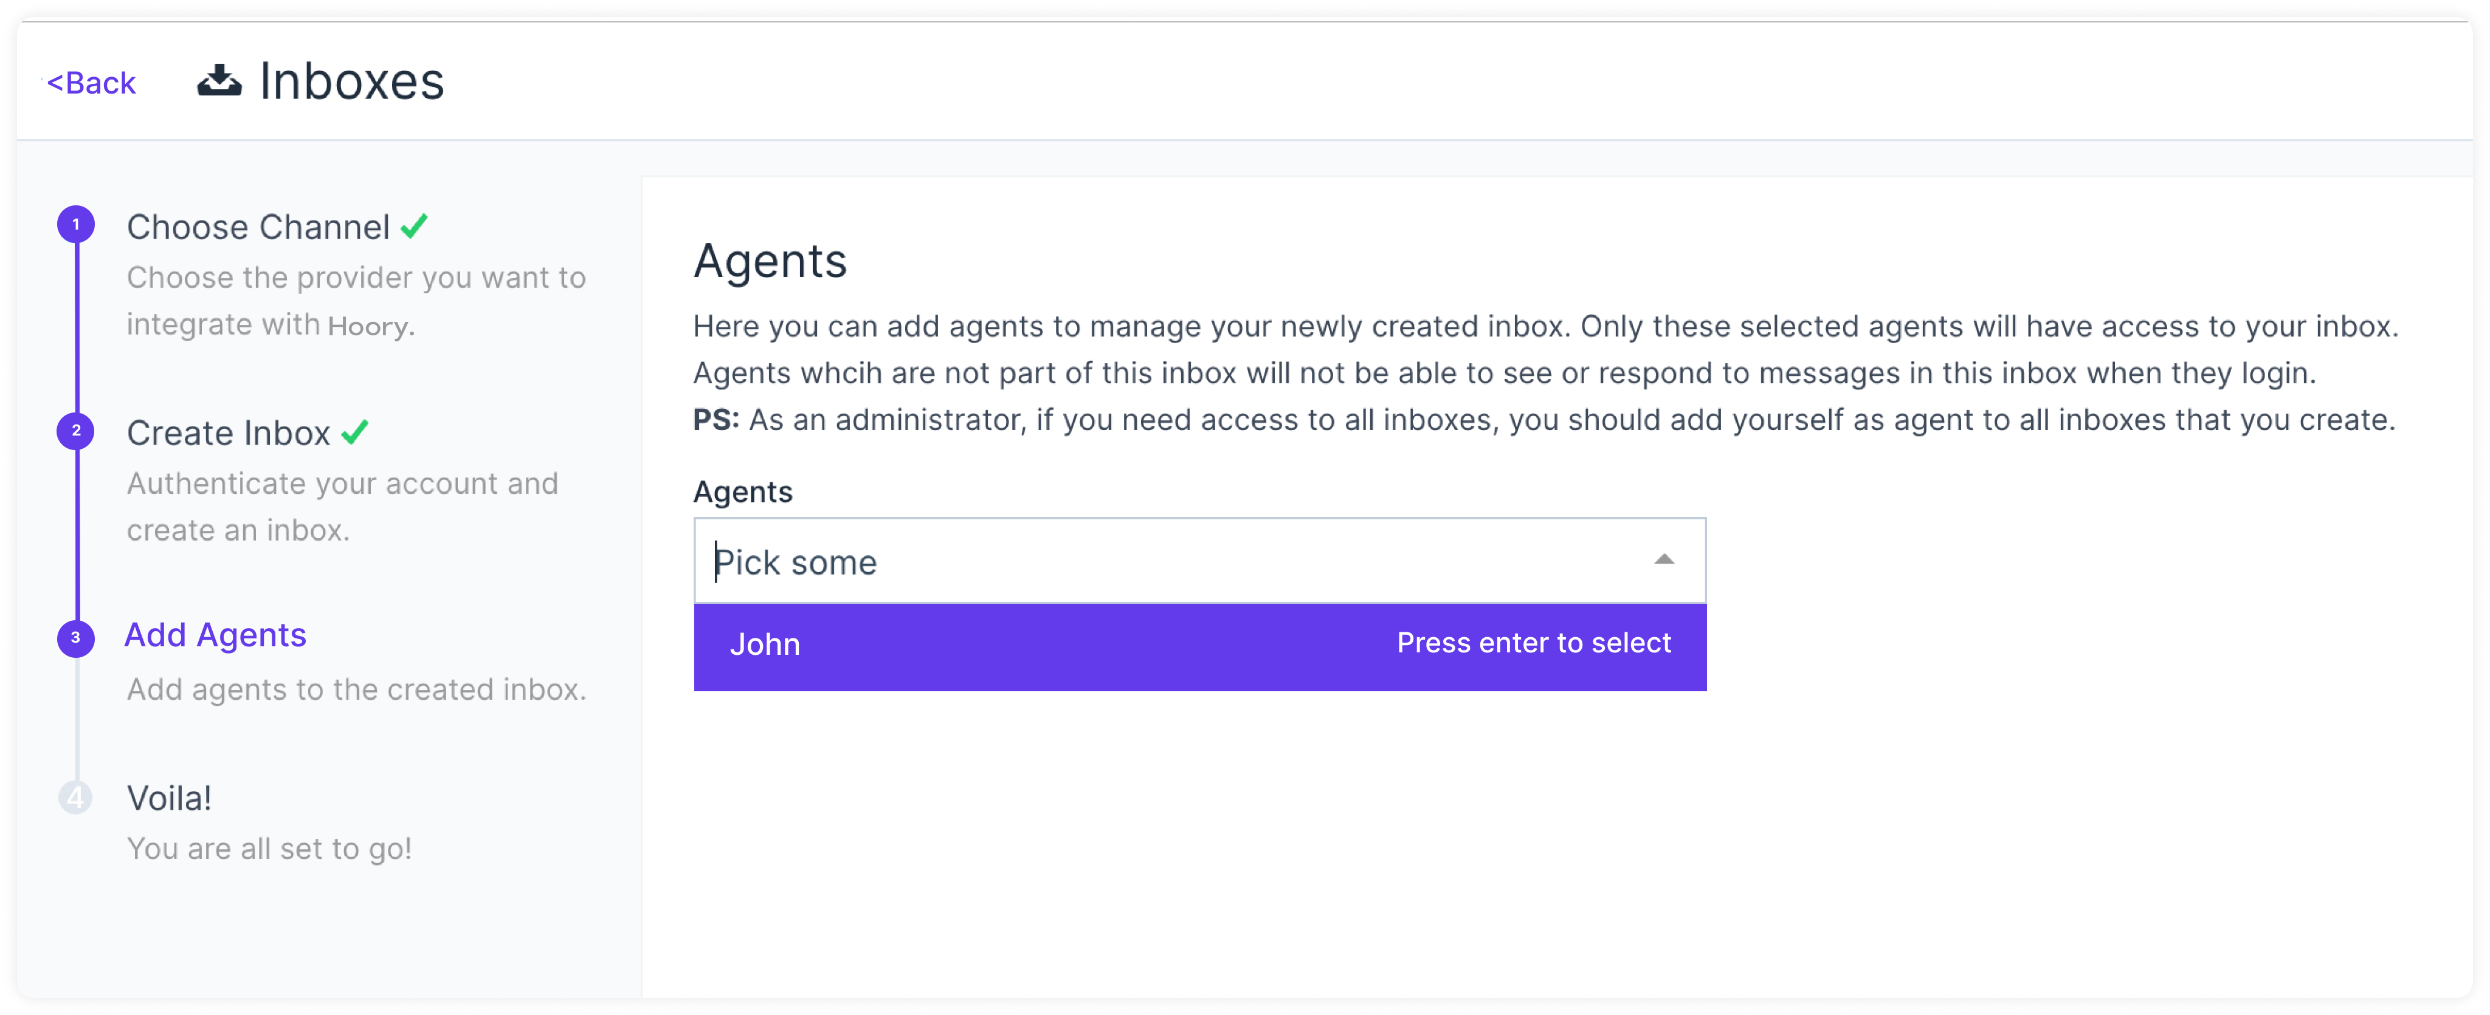The image size is (2490, 1015).
Task: Click the inbox tray icon beside Inboxes
Action: click(x=219, y=81)
